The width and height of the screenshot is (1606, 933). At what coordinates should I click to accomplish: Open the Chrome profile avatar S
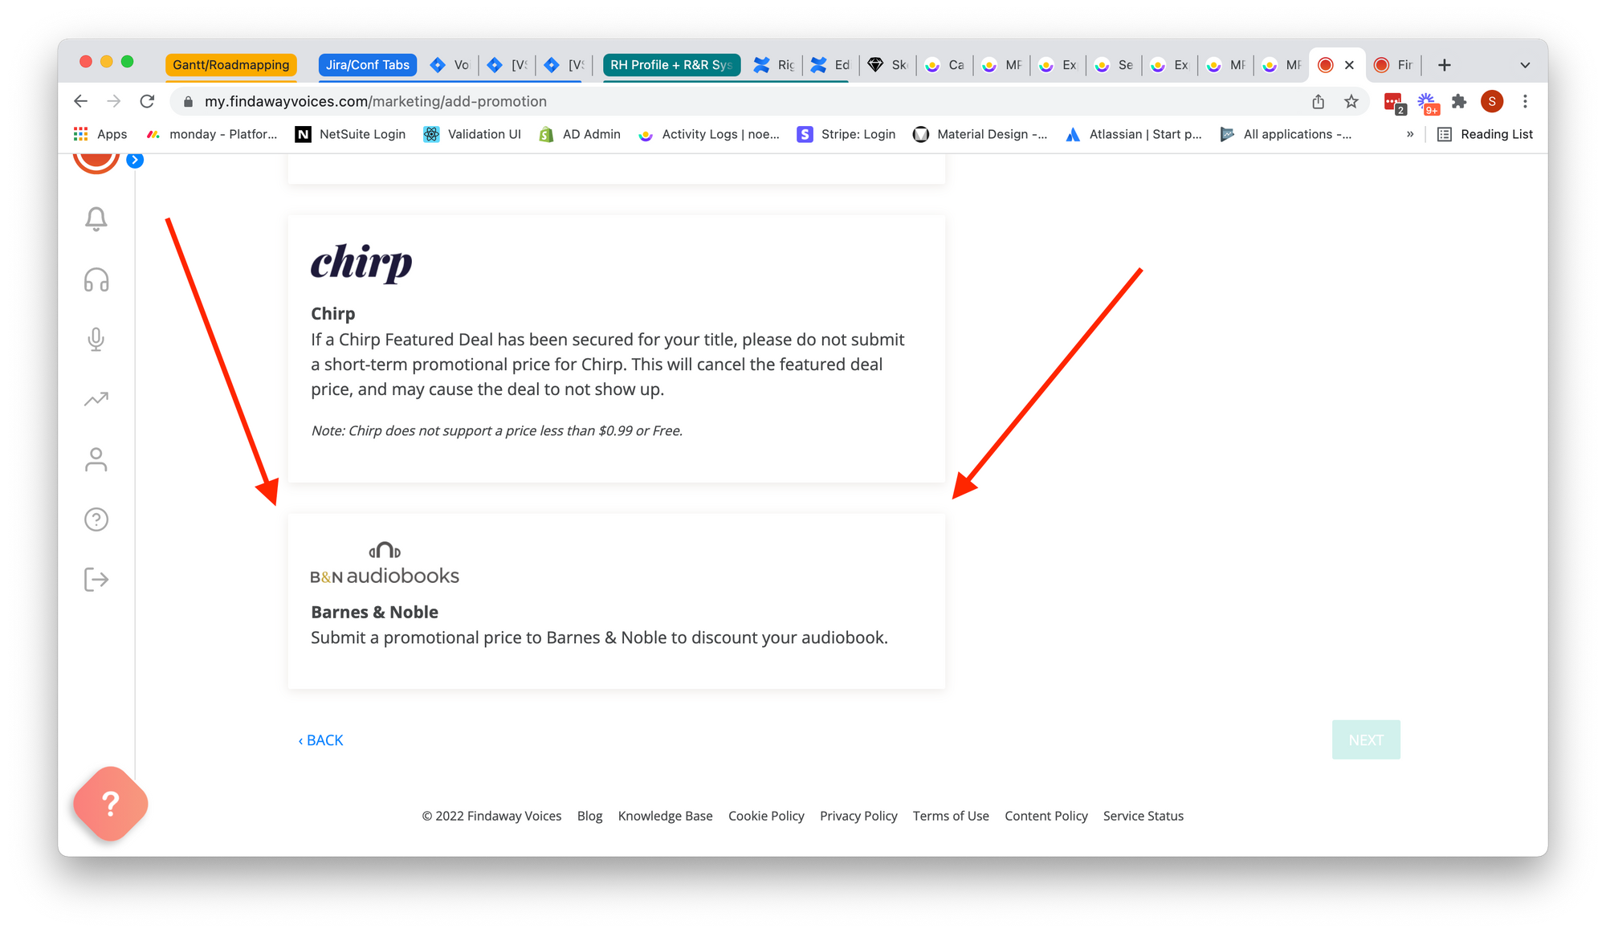tap(1492, 101)
